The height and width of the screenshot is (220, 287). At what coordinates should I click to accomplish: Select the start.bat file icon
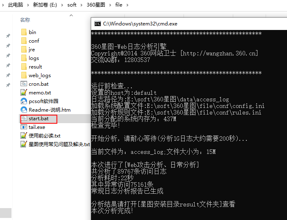[x=24, y=119]
